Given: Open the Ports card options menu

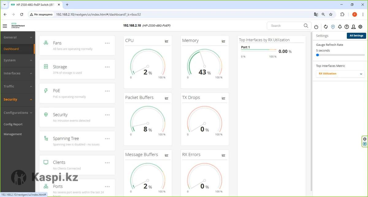Looking at the screenshot, I should pyautogui.click(x=107, y=187).
